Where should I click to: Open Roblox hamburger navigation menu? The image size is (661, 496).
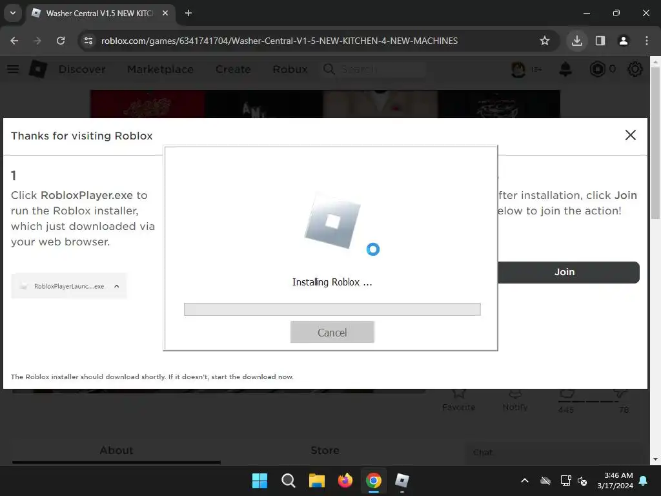pos(13,68)
